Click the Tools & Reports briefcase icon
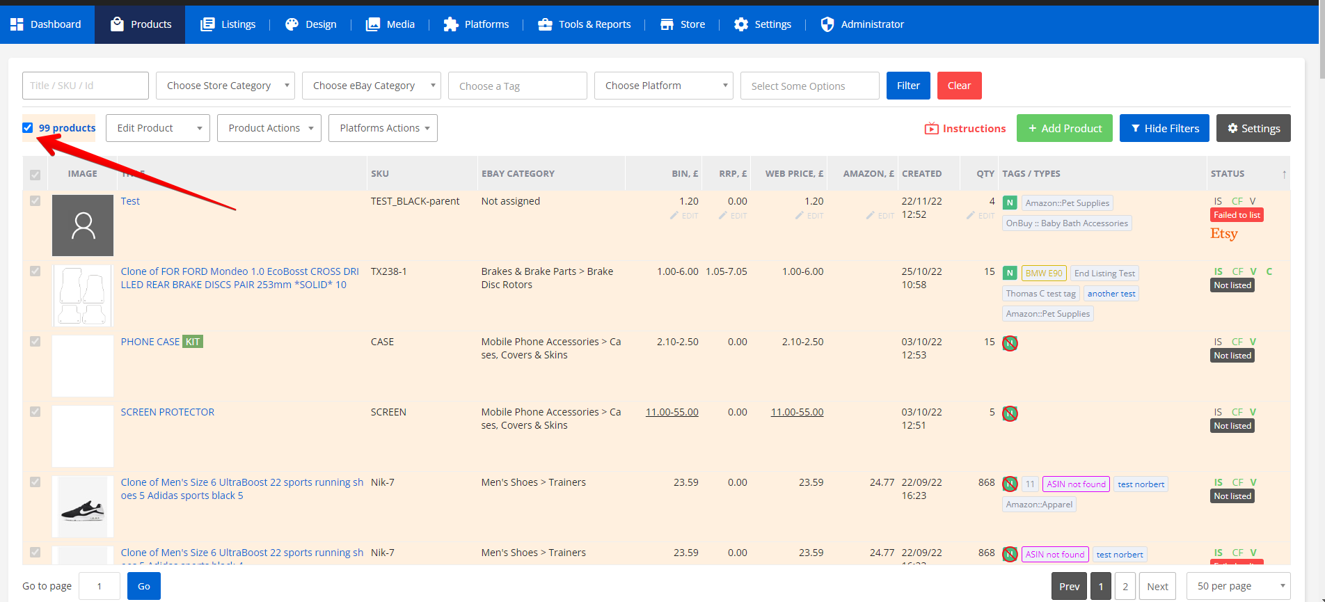This screenshot has height=602, width=1325. (545, 24)
